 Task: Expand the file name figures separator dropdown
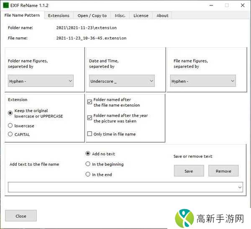pos(203,81)
